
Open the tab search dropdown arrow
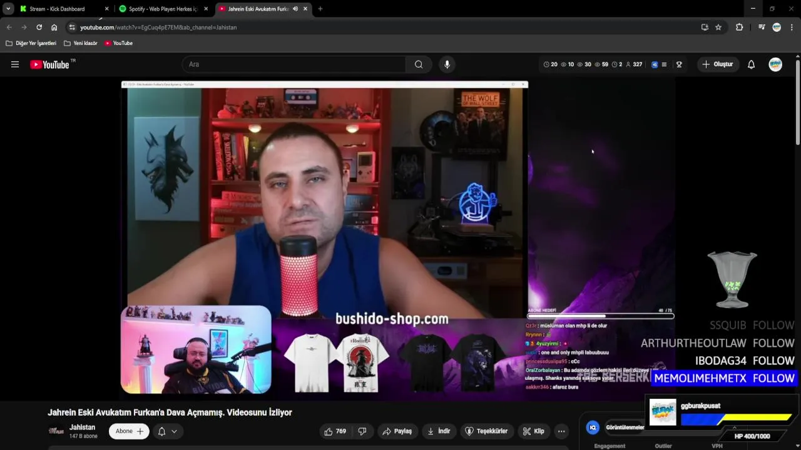point(8,9)
